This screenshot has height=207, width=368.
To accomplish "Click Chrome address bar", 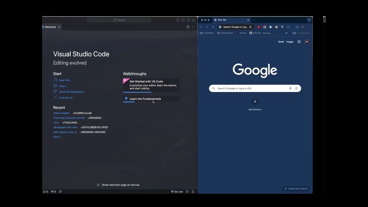I will click(x=235, y=27).
